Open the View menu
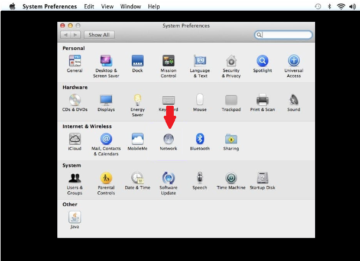The width and height of the screenshot is (360, 261). click(x=107, y=6)
